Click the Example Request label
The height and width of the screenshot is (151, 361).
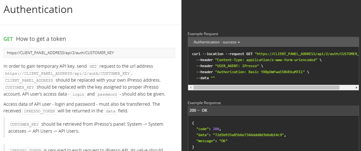click(x=203, y=34)
